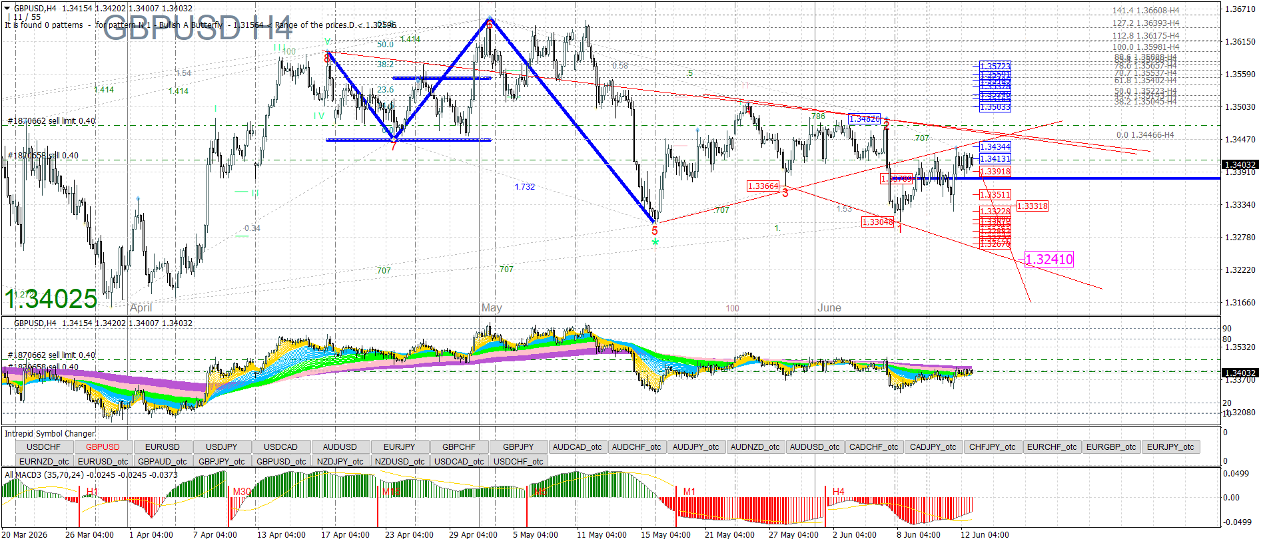Click the blue 1.34344 level label
This screenshot has width=1263, height=543.
coord(995,147)
